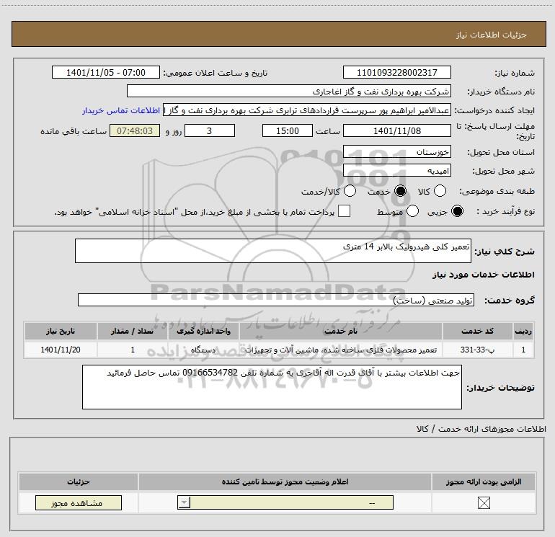Click the announcement date field 1401/11/05 - 07:00
This screenshot has width=555, height=537.
click(x=106, y=73)
